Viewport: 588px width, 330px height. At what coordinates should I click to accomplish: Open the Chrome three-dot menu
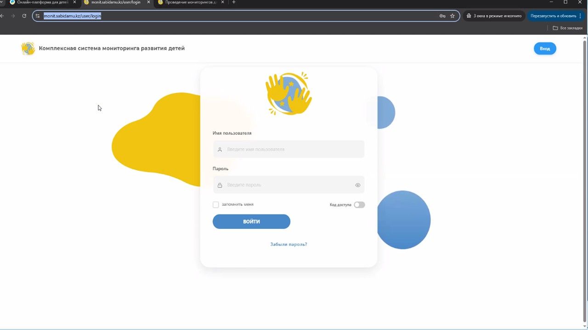tap(580, 16)
